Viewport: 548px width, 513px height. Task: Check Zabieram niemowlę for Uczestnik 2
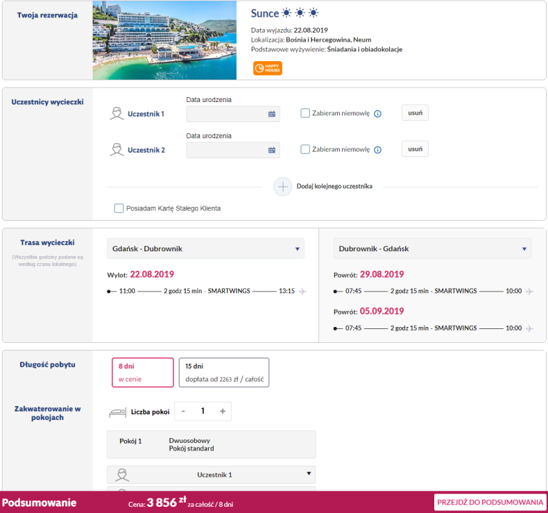[305, 149]
